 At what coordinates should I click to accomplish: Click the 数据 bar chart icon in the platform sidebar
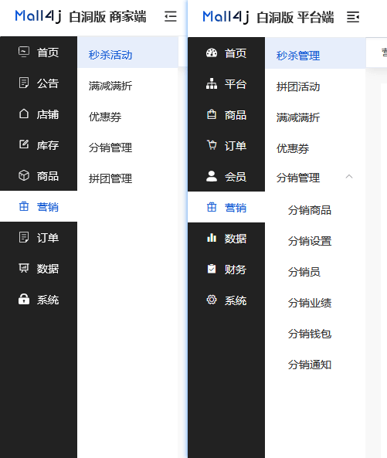(x=212, y=238)
